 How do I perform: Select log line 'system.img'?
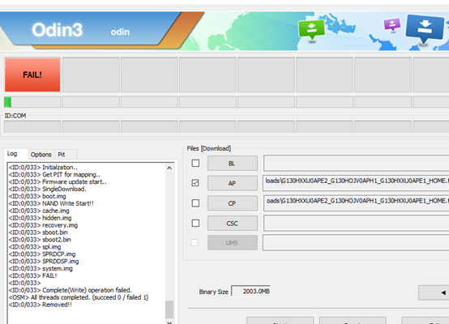(41, 268)
